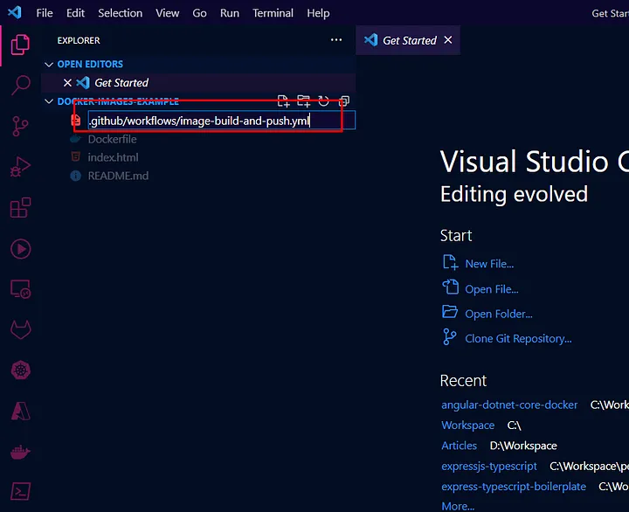Viewport: 629px width, 512px height.
Task: Open the Search view in activity bar
Action: (20, 85)
